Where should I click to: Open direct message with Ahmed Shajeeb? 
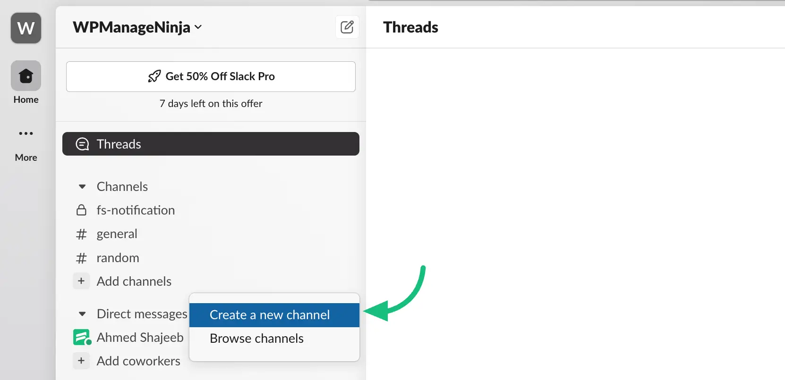tap(140, 338)
